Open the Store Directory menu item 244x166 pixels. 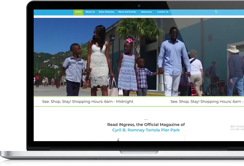(106, 12)
